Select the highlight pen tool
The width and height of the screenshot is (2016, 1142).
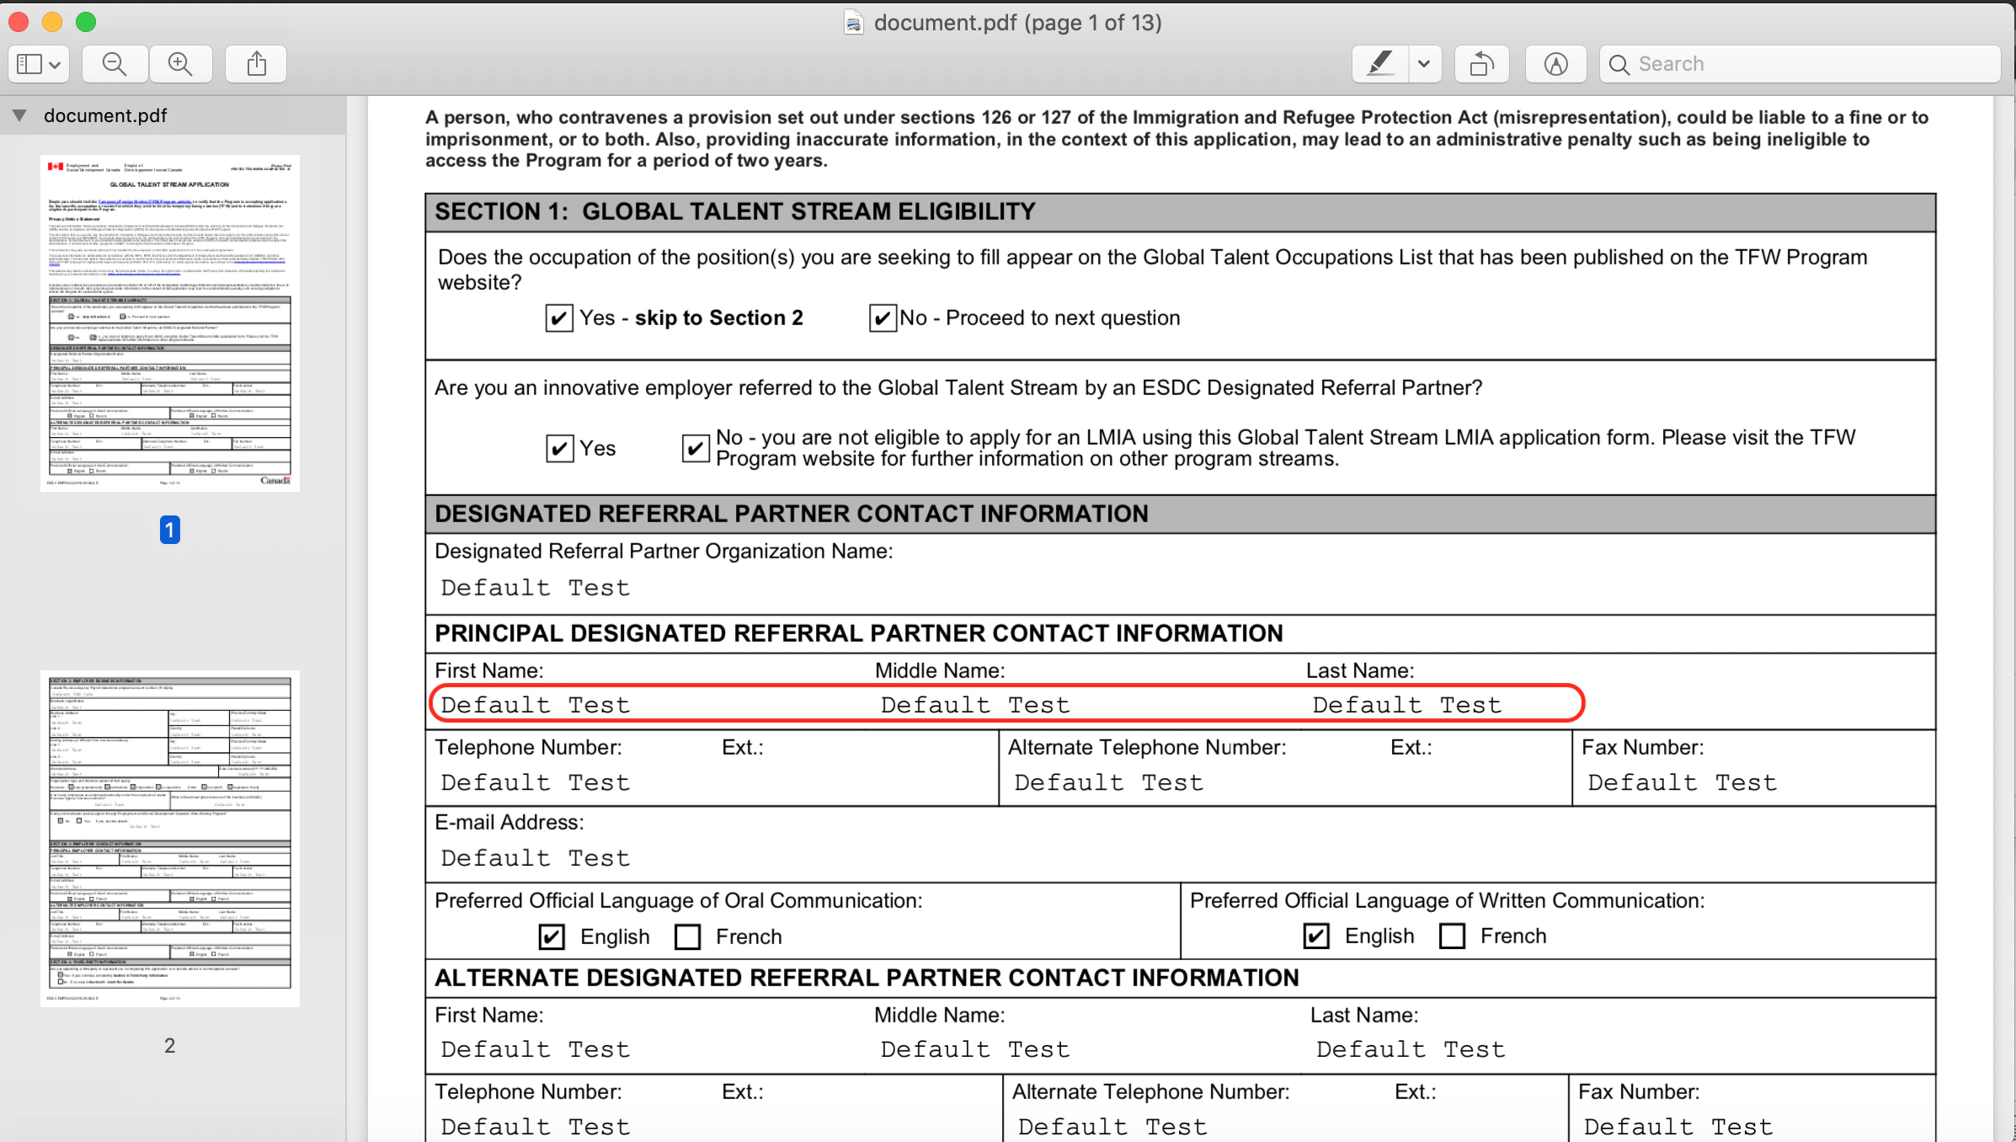[1379, 64]
